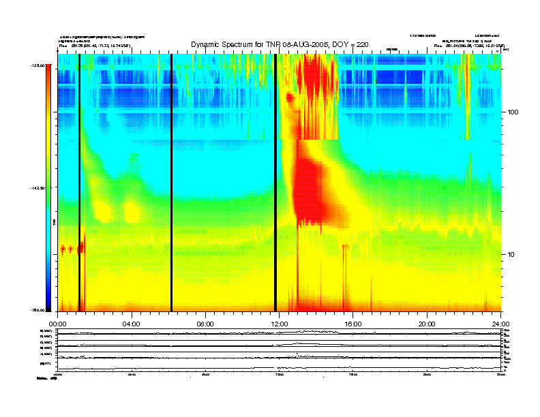The image size is (540, 417).
Task: Click the 100 frequency axis label
Action: pos(513,112)
